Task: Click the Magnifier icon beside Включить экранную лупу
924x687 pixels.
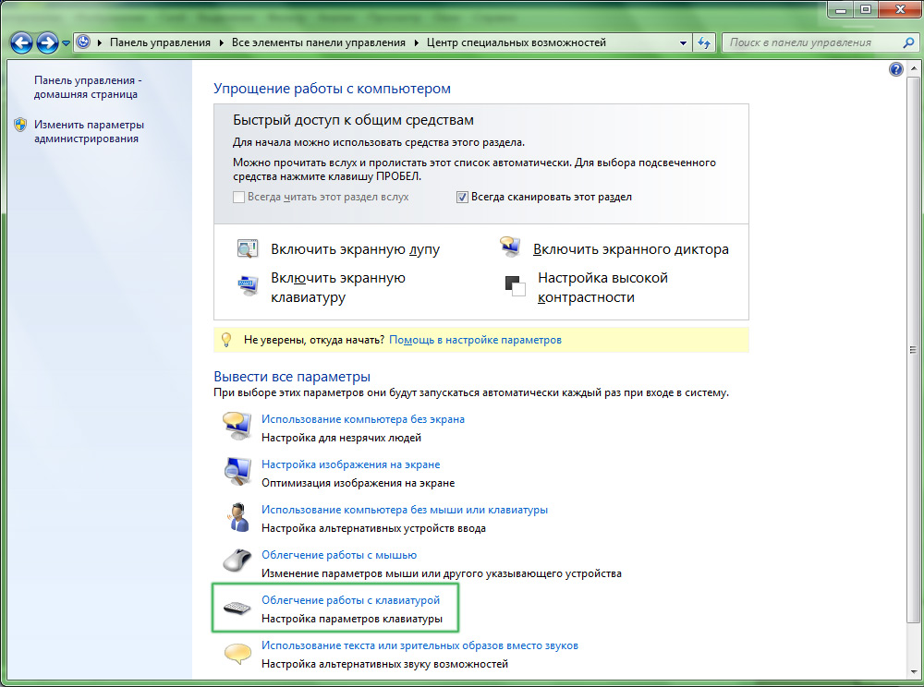Action: pos(248,247)
